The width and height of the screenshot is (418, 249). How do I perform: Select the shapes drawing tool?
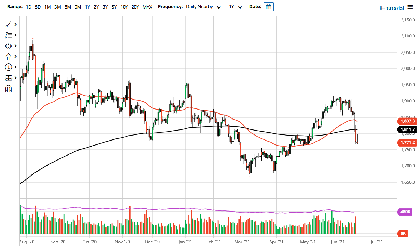click(x=9, y=46)
